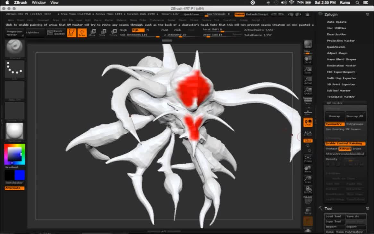Click the right shelf Rotate icon
This screenshot has height=234, width=374.
[x=308, y=190]
